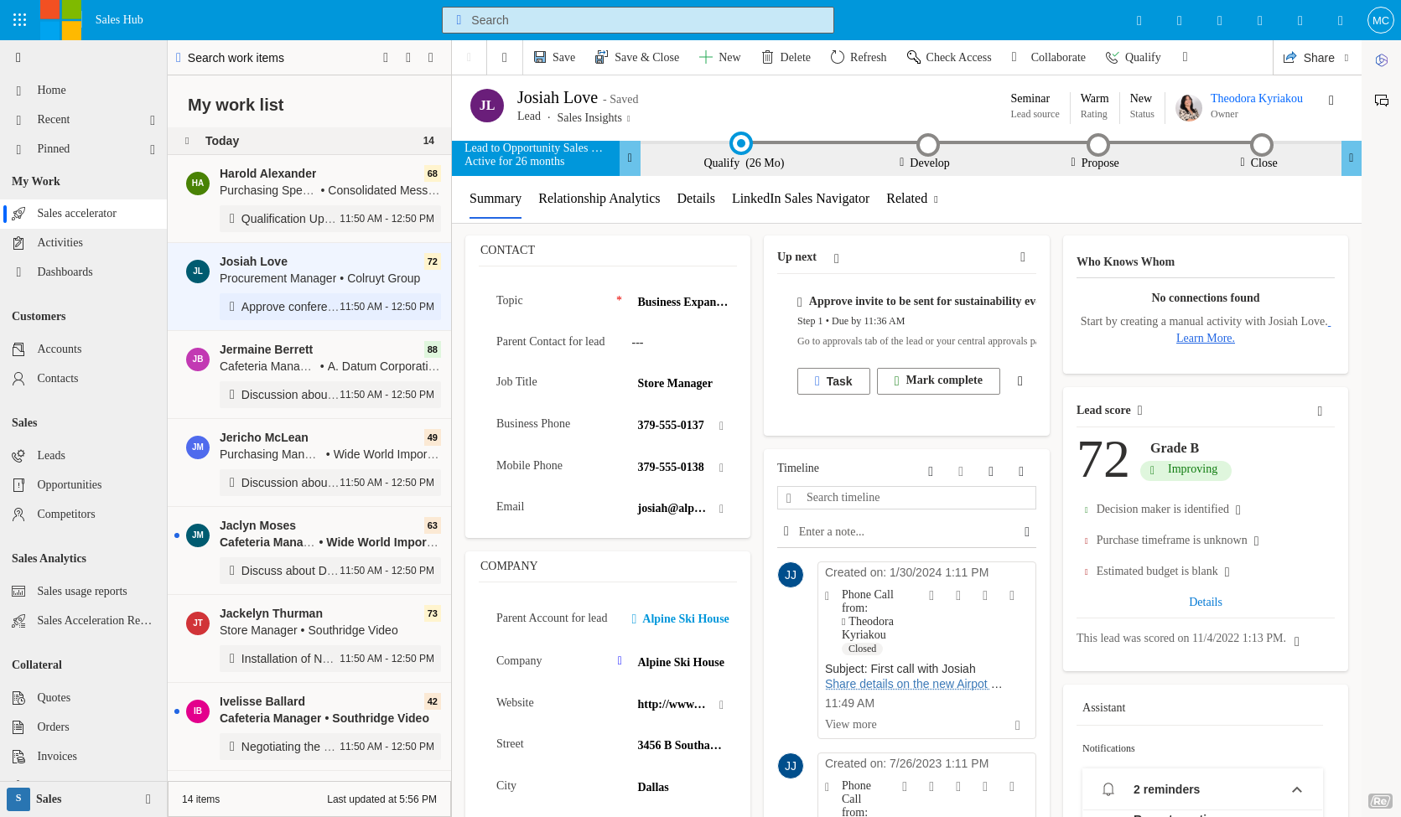Click the Delete command trash icon
This screenshot has width=1401, height=817.
[x=767, y=57]
